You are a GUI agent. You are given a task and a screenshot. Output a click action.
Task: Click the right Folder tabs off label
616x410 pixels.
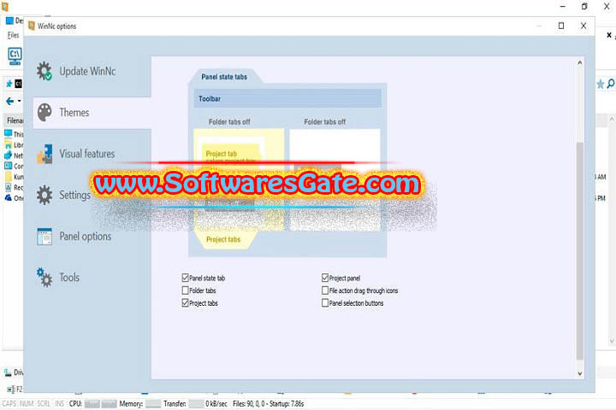325,122
